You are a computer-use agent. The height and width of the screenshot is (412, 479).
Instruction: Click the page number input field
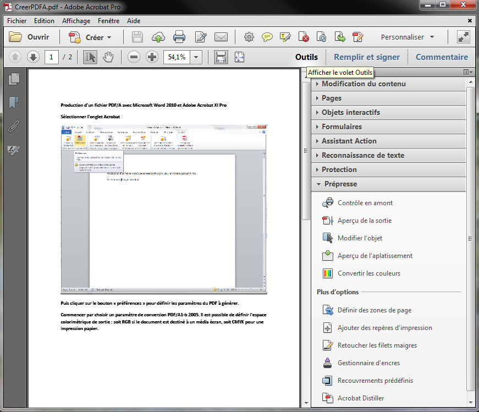point(52,57)
